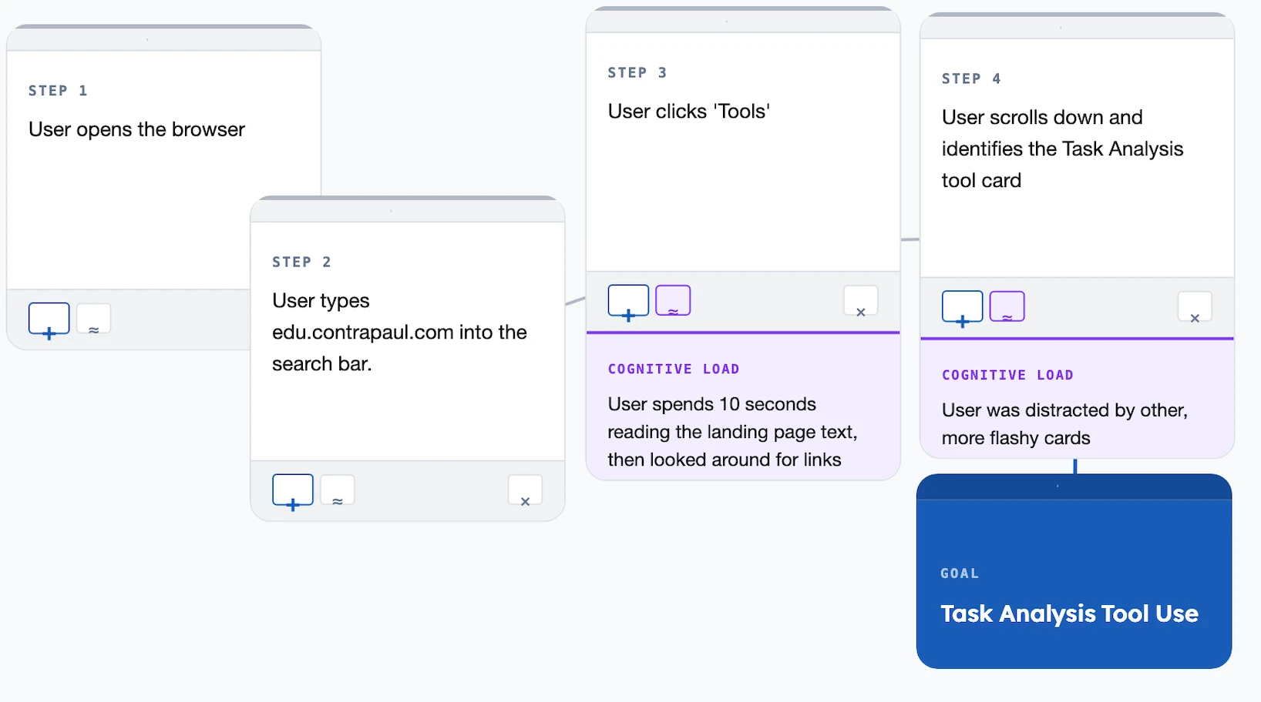1261x702 pixels.
Task: Add a step after Step 3 card
Action: (628, 301)
